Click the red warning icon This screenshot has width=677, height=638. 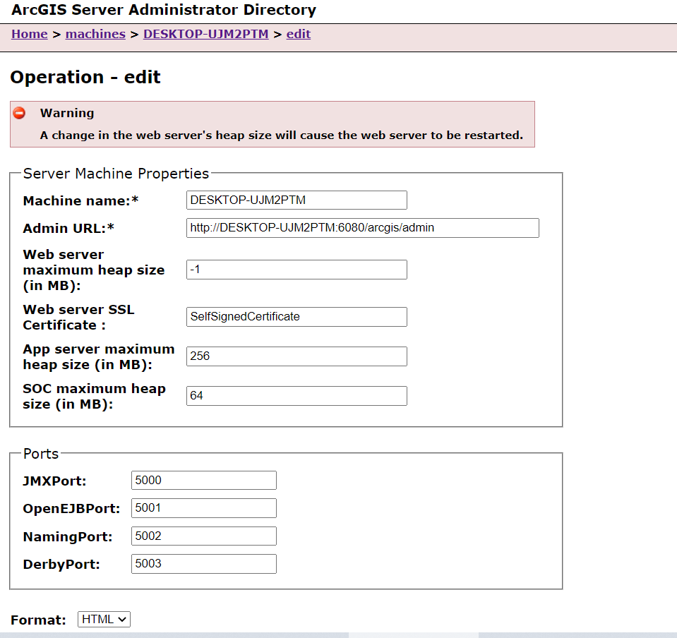point(20,113)
